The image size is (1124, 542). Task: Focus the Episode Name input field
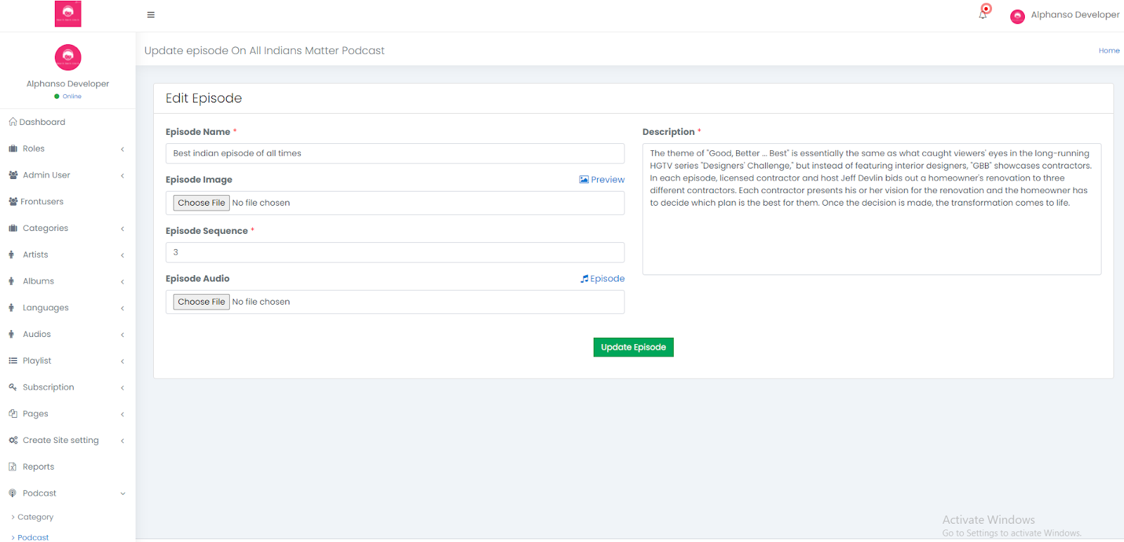point(395,154)
